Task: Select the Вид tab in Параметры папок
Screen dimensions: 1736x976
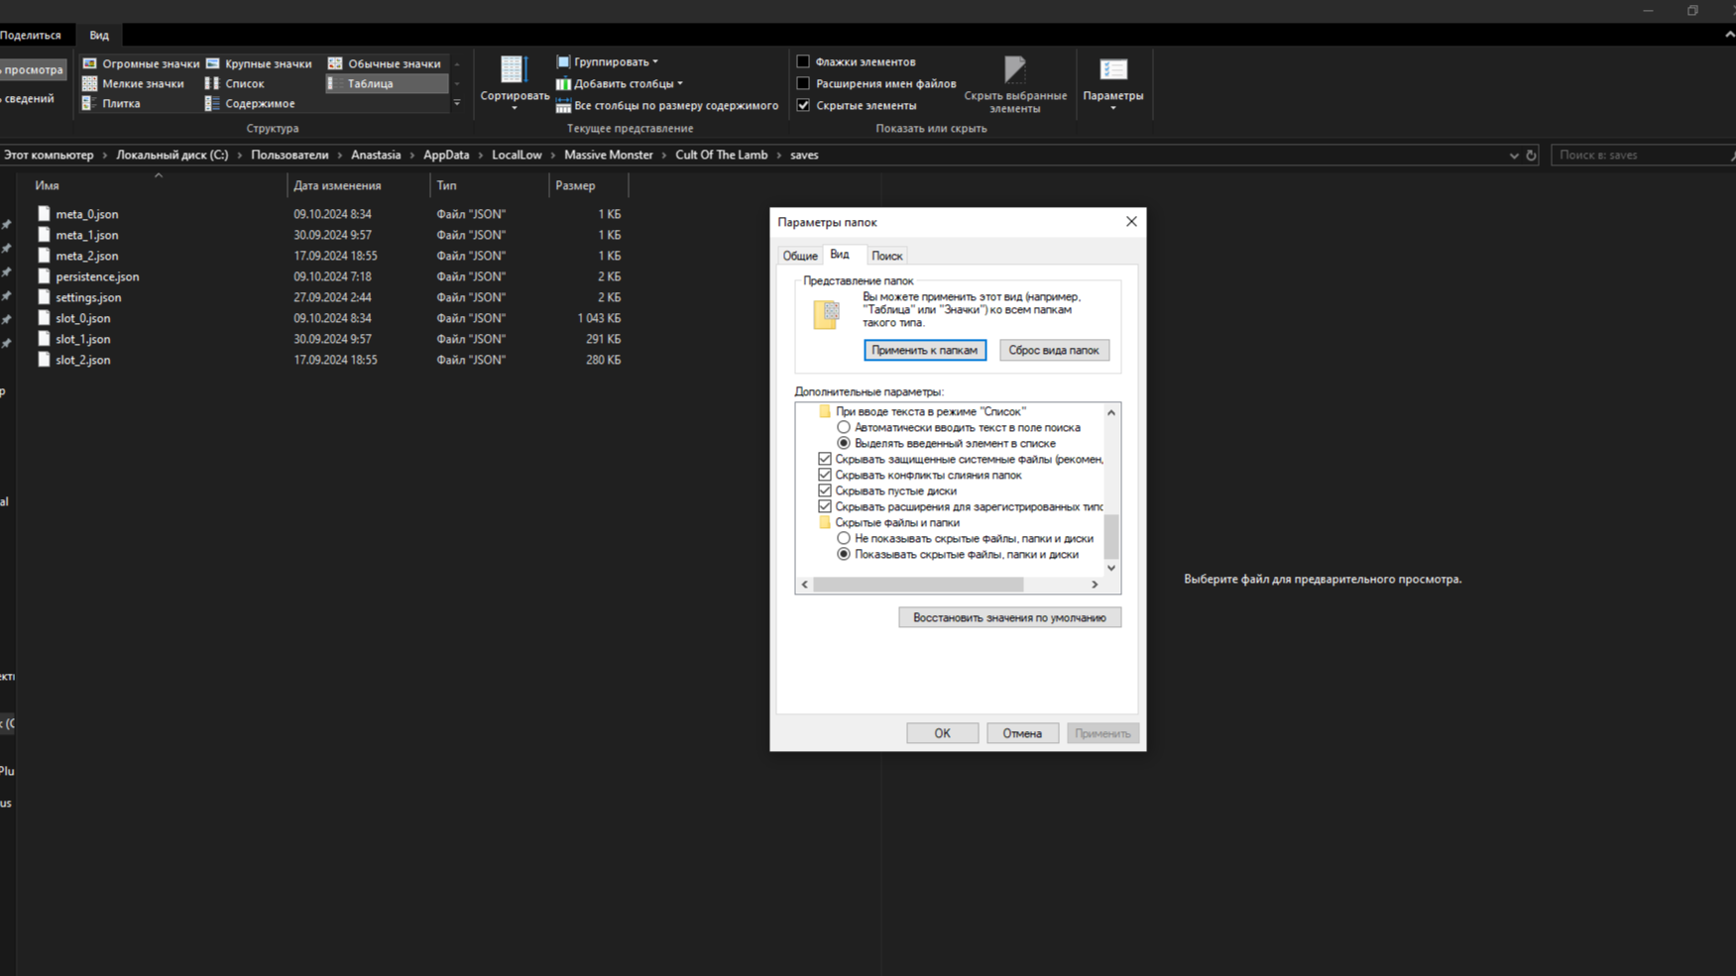Action: (840, 255)
